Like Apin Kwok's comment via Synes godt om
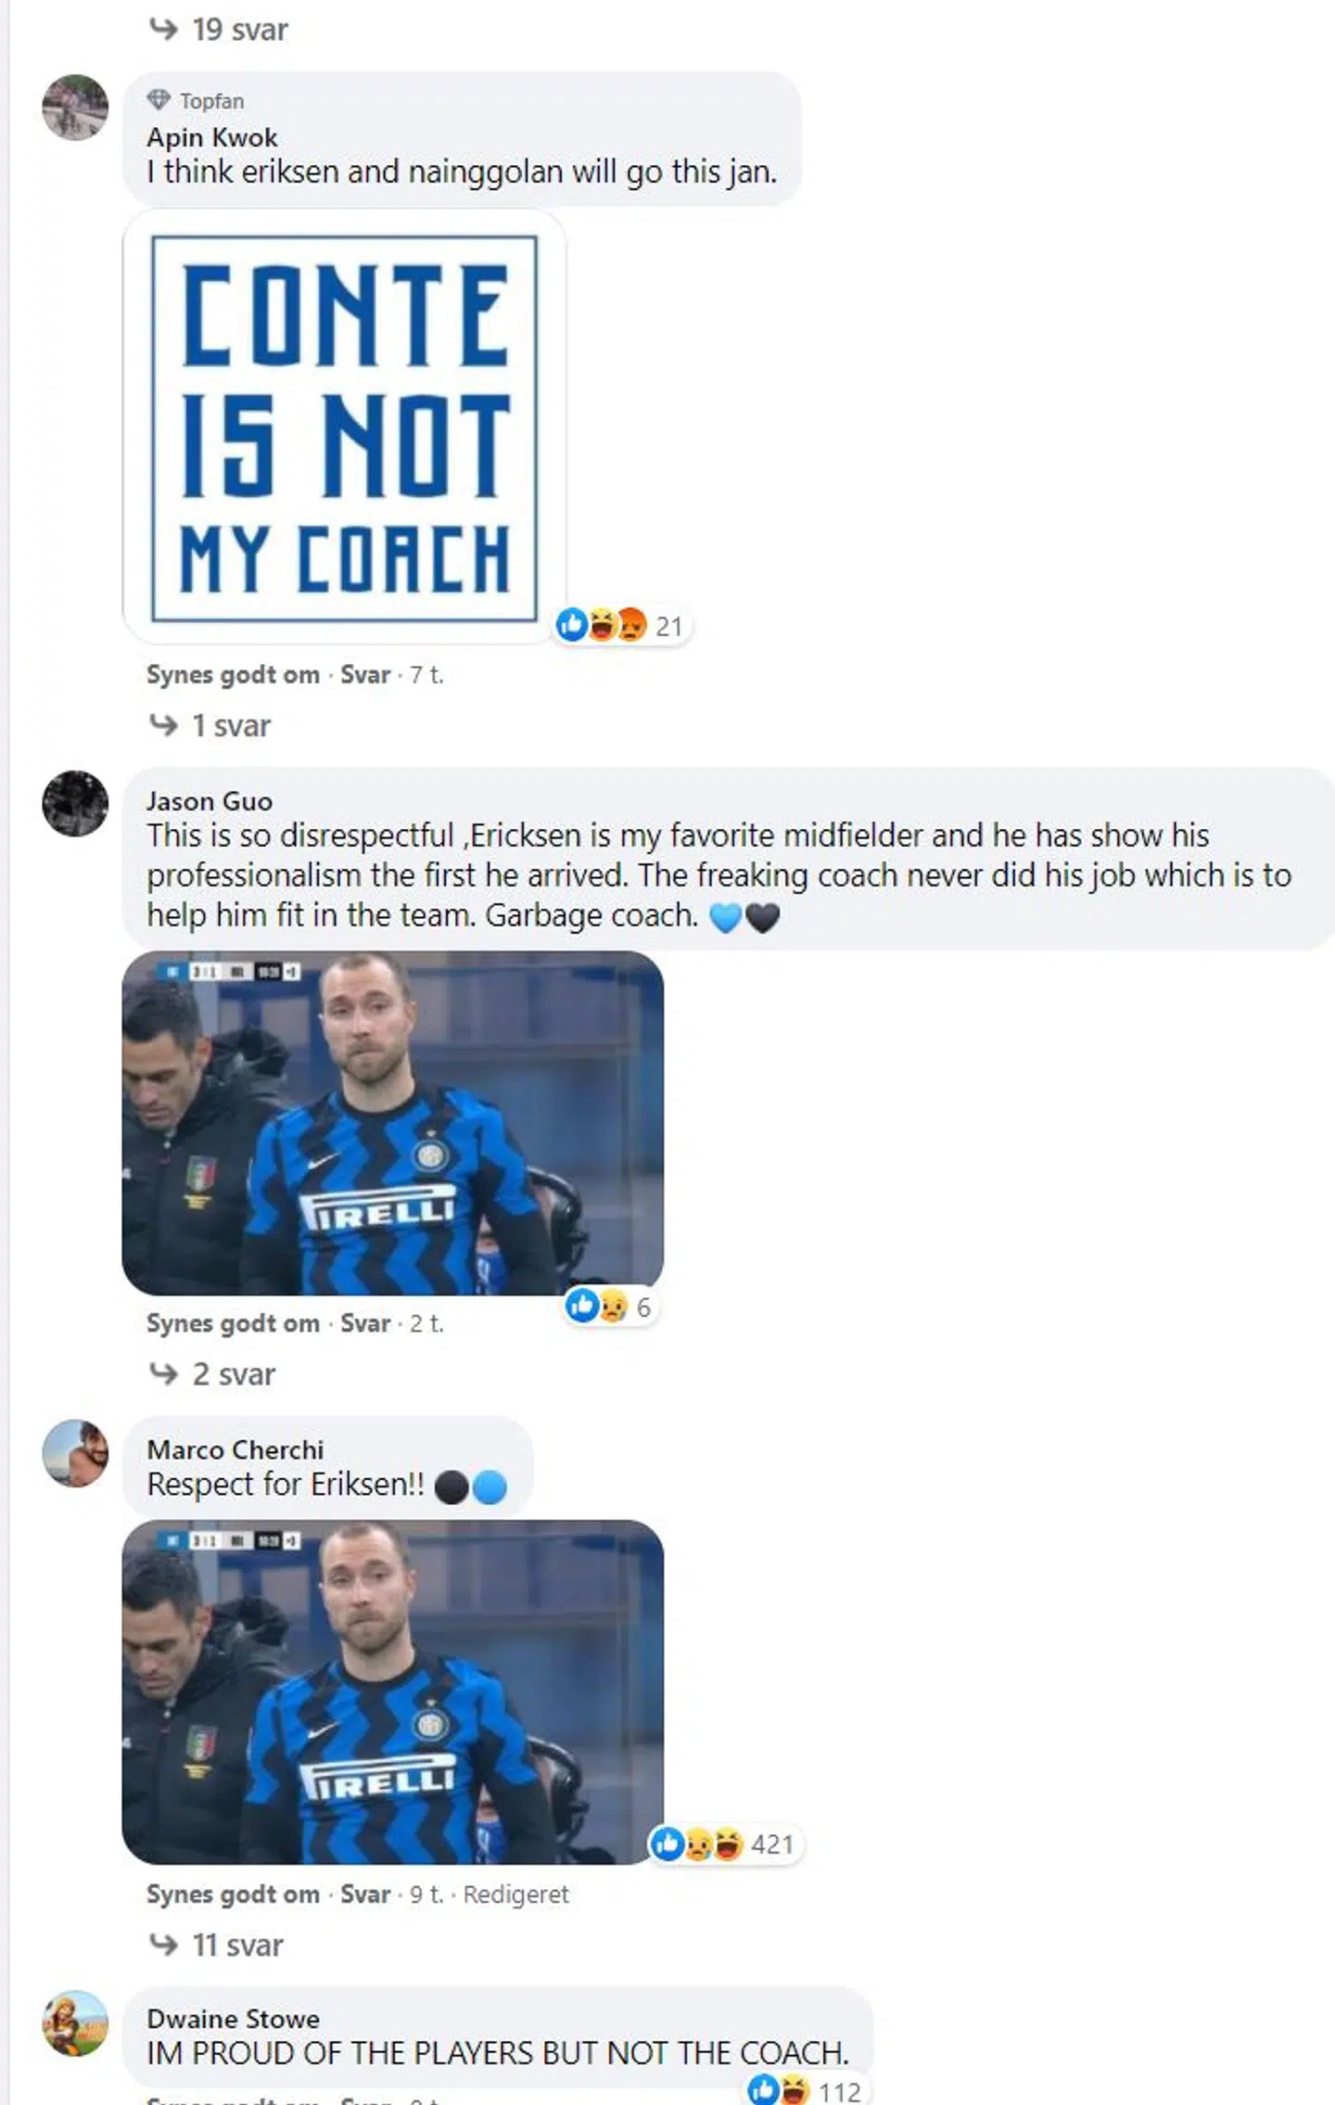 pos(233,675)
